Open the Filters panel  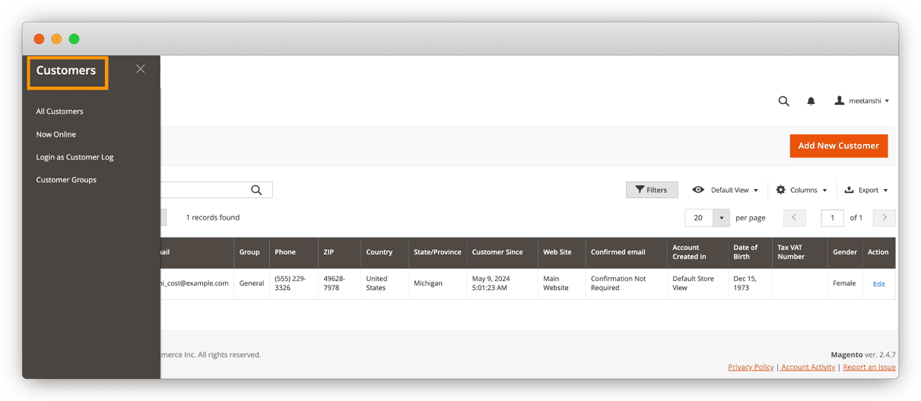[652, 190]
